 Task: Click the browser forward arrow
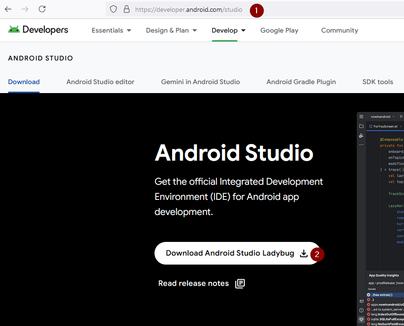pyautogui.click(x=25, y=9)
